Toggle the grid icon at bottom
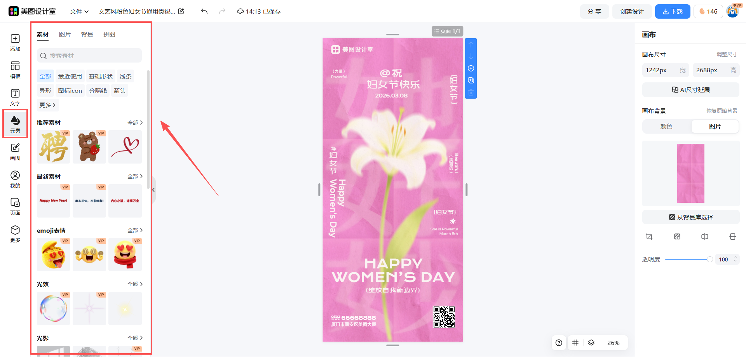Image resolution: width=746 pixels, height=357 pixels. [575, 343]
